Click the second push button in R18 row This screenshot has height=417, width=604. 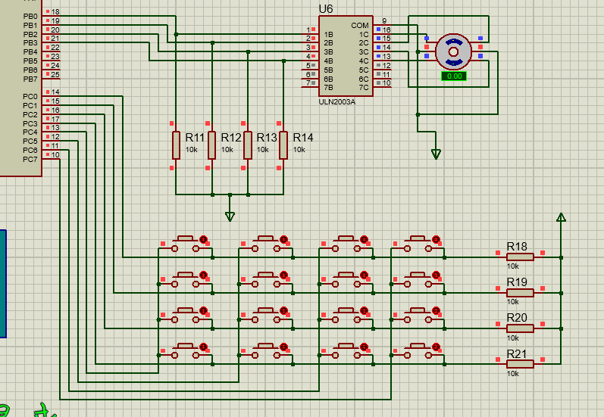point(266,244)
